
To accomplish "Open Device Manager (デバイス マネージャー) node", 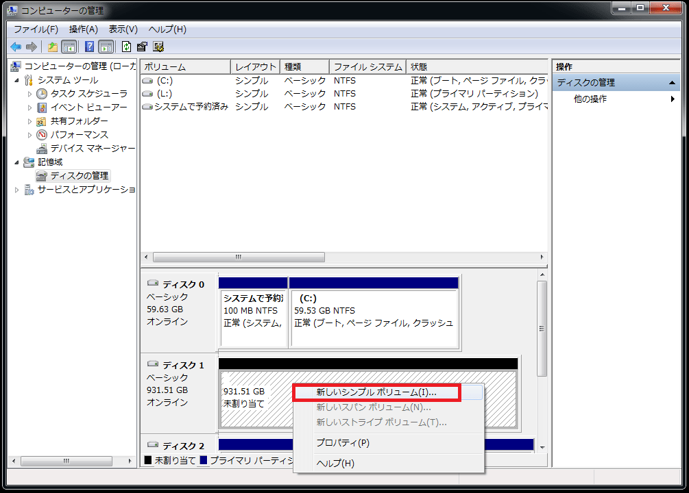I will (93, 149).
